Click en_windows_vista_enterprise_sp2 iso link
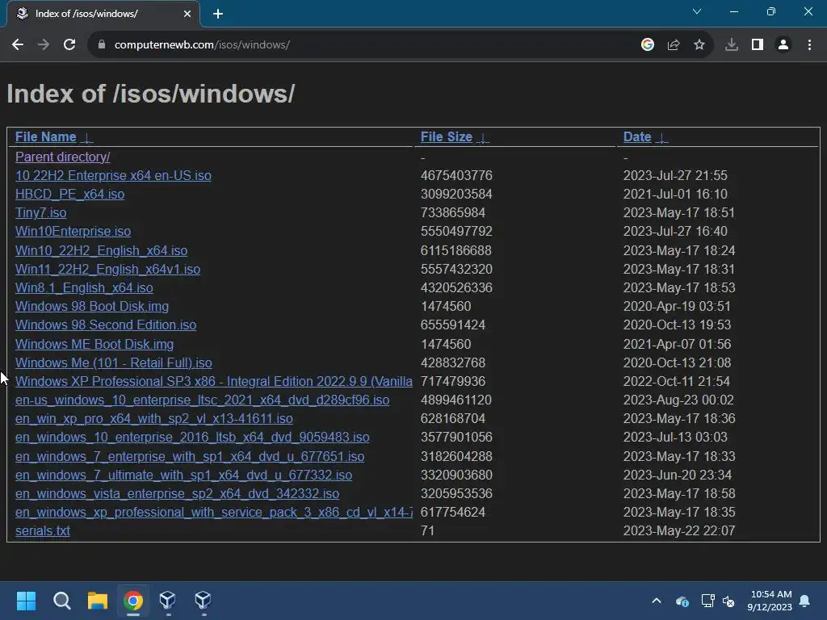This screenshot has width=827, height=620. click(x=177, y=493)
